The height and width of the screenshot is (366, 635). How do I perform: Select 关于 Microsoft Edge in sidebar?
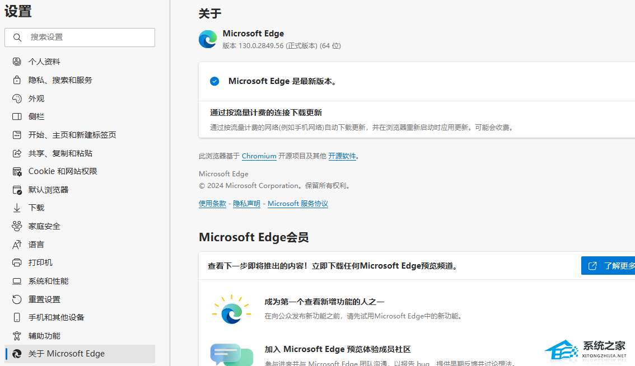[80, 354]
